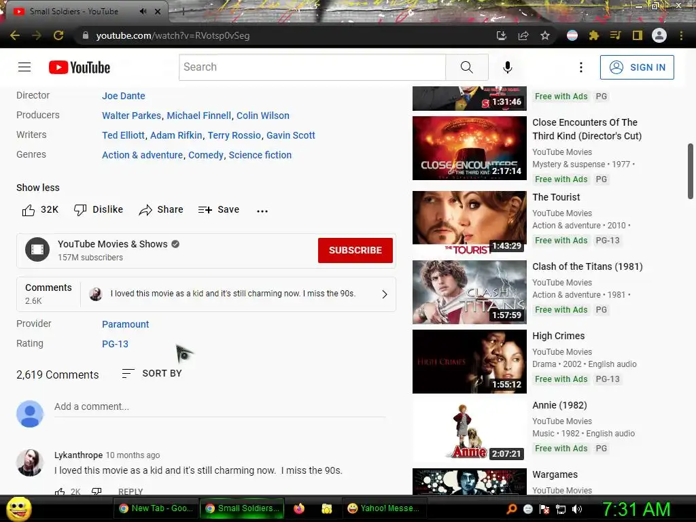
Task: Focus the YouTube Search field
Action: [312, 67]
